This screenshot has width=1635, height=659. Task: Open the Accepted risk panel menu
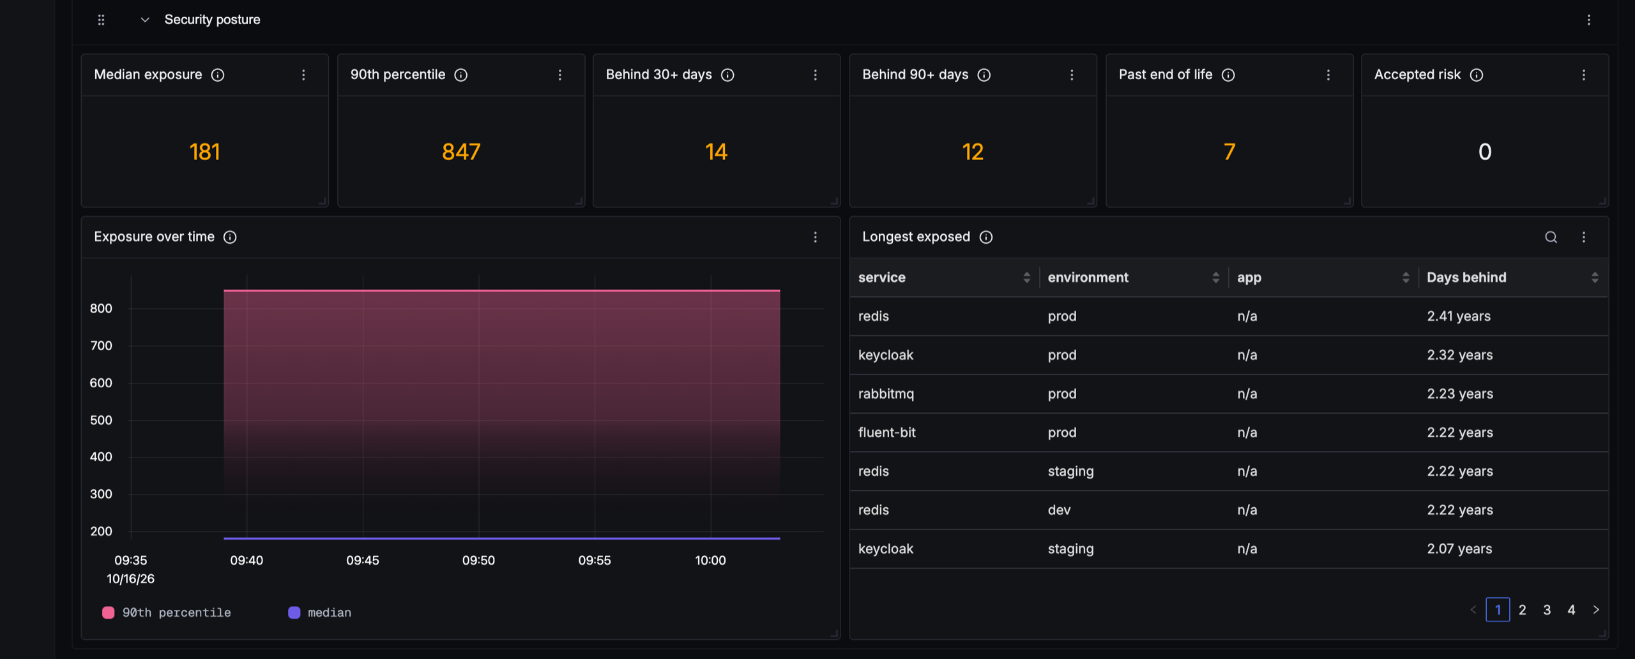(1584, 75)
